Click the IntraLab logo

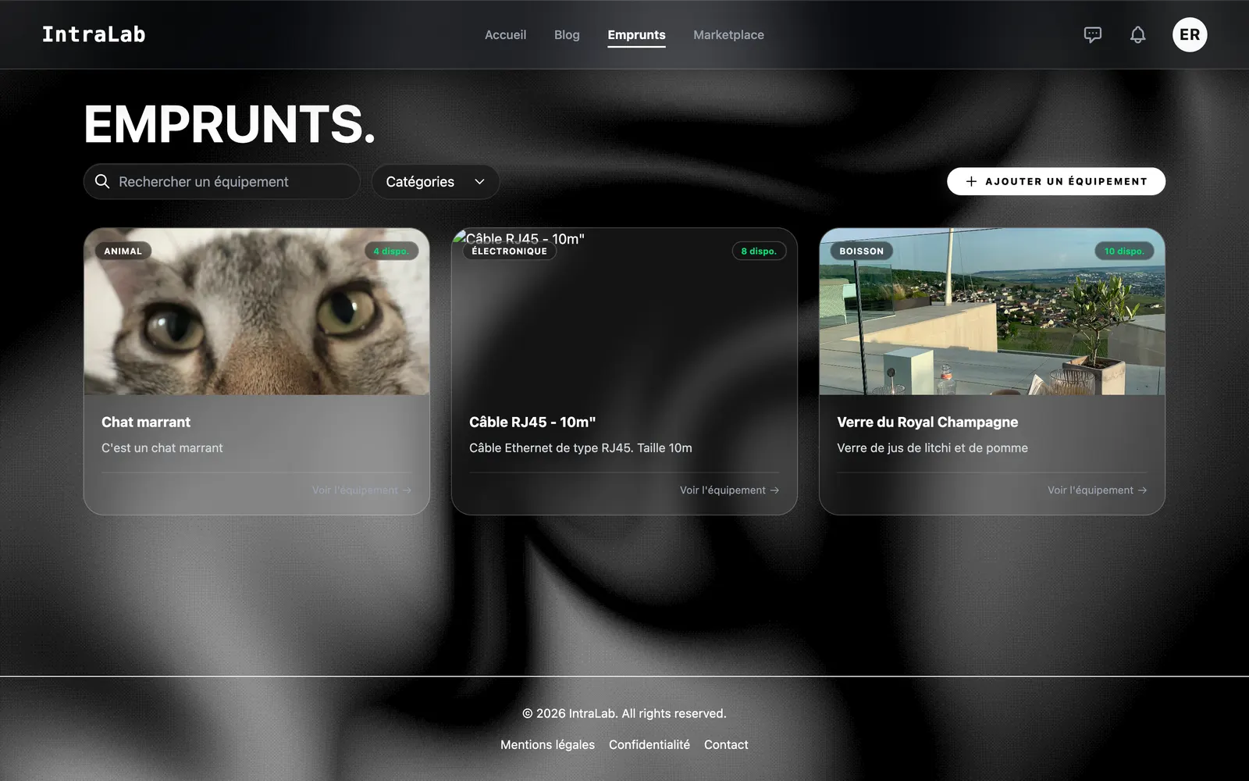click(x=94, y=34)
